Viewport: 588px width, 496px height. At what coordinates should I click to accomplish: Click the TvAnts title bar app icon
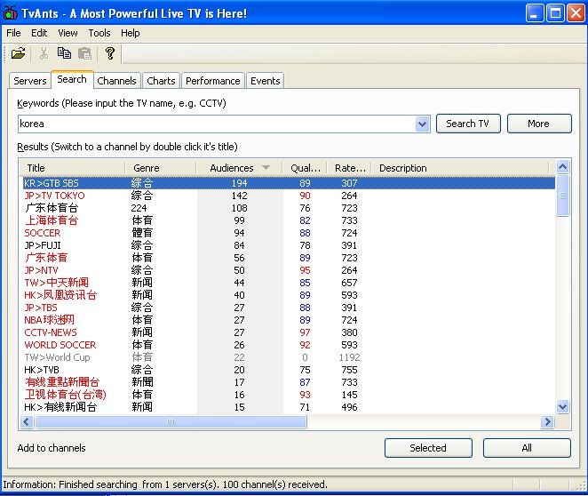click(10, 13)
